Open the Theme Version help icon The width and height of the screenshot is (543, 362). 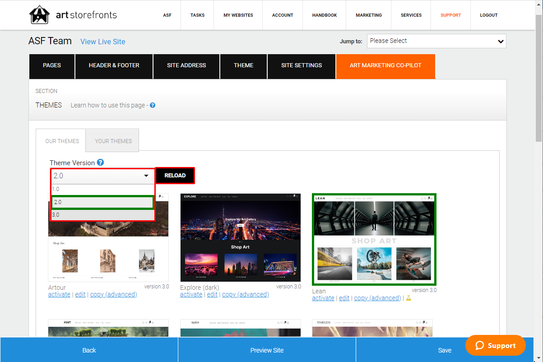point(101,162)
